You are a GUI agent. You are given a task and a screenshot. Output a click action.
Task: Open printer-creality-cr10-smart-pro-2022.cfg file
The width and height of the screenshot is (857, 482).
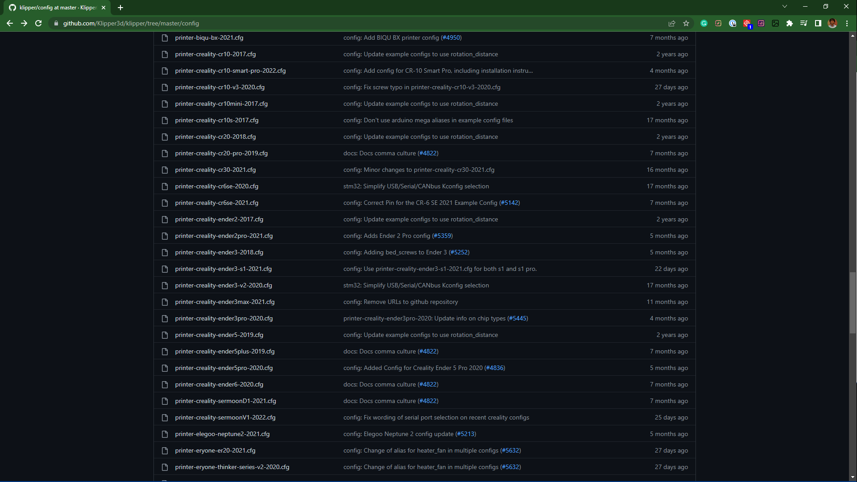pos(230,71)
